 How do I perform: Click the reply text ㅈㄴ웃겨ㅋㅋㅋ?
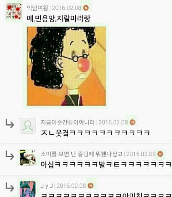pos(95,133)
